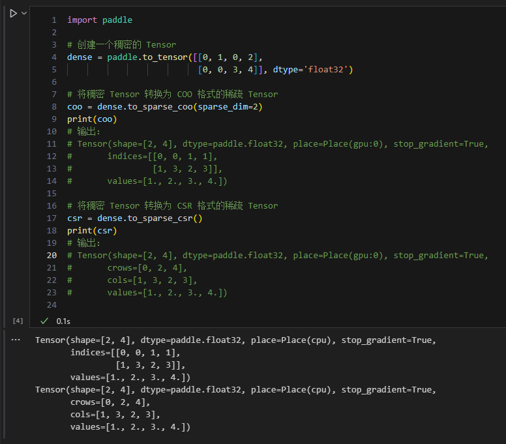Place cursor on 'import paddle' line
506x444 pixels.
coord(100,20)
